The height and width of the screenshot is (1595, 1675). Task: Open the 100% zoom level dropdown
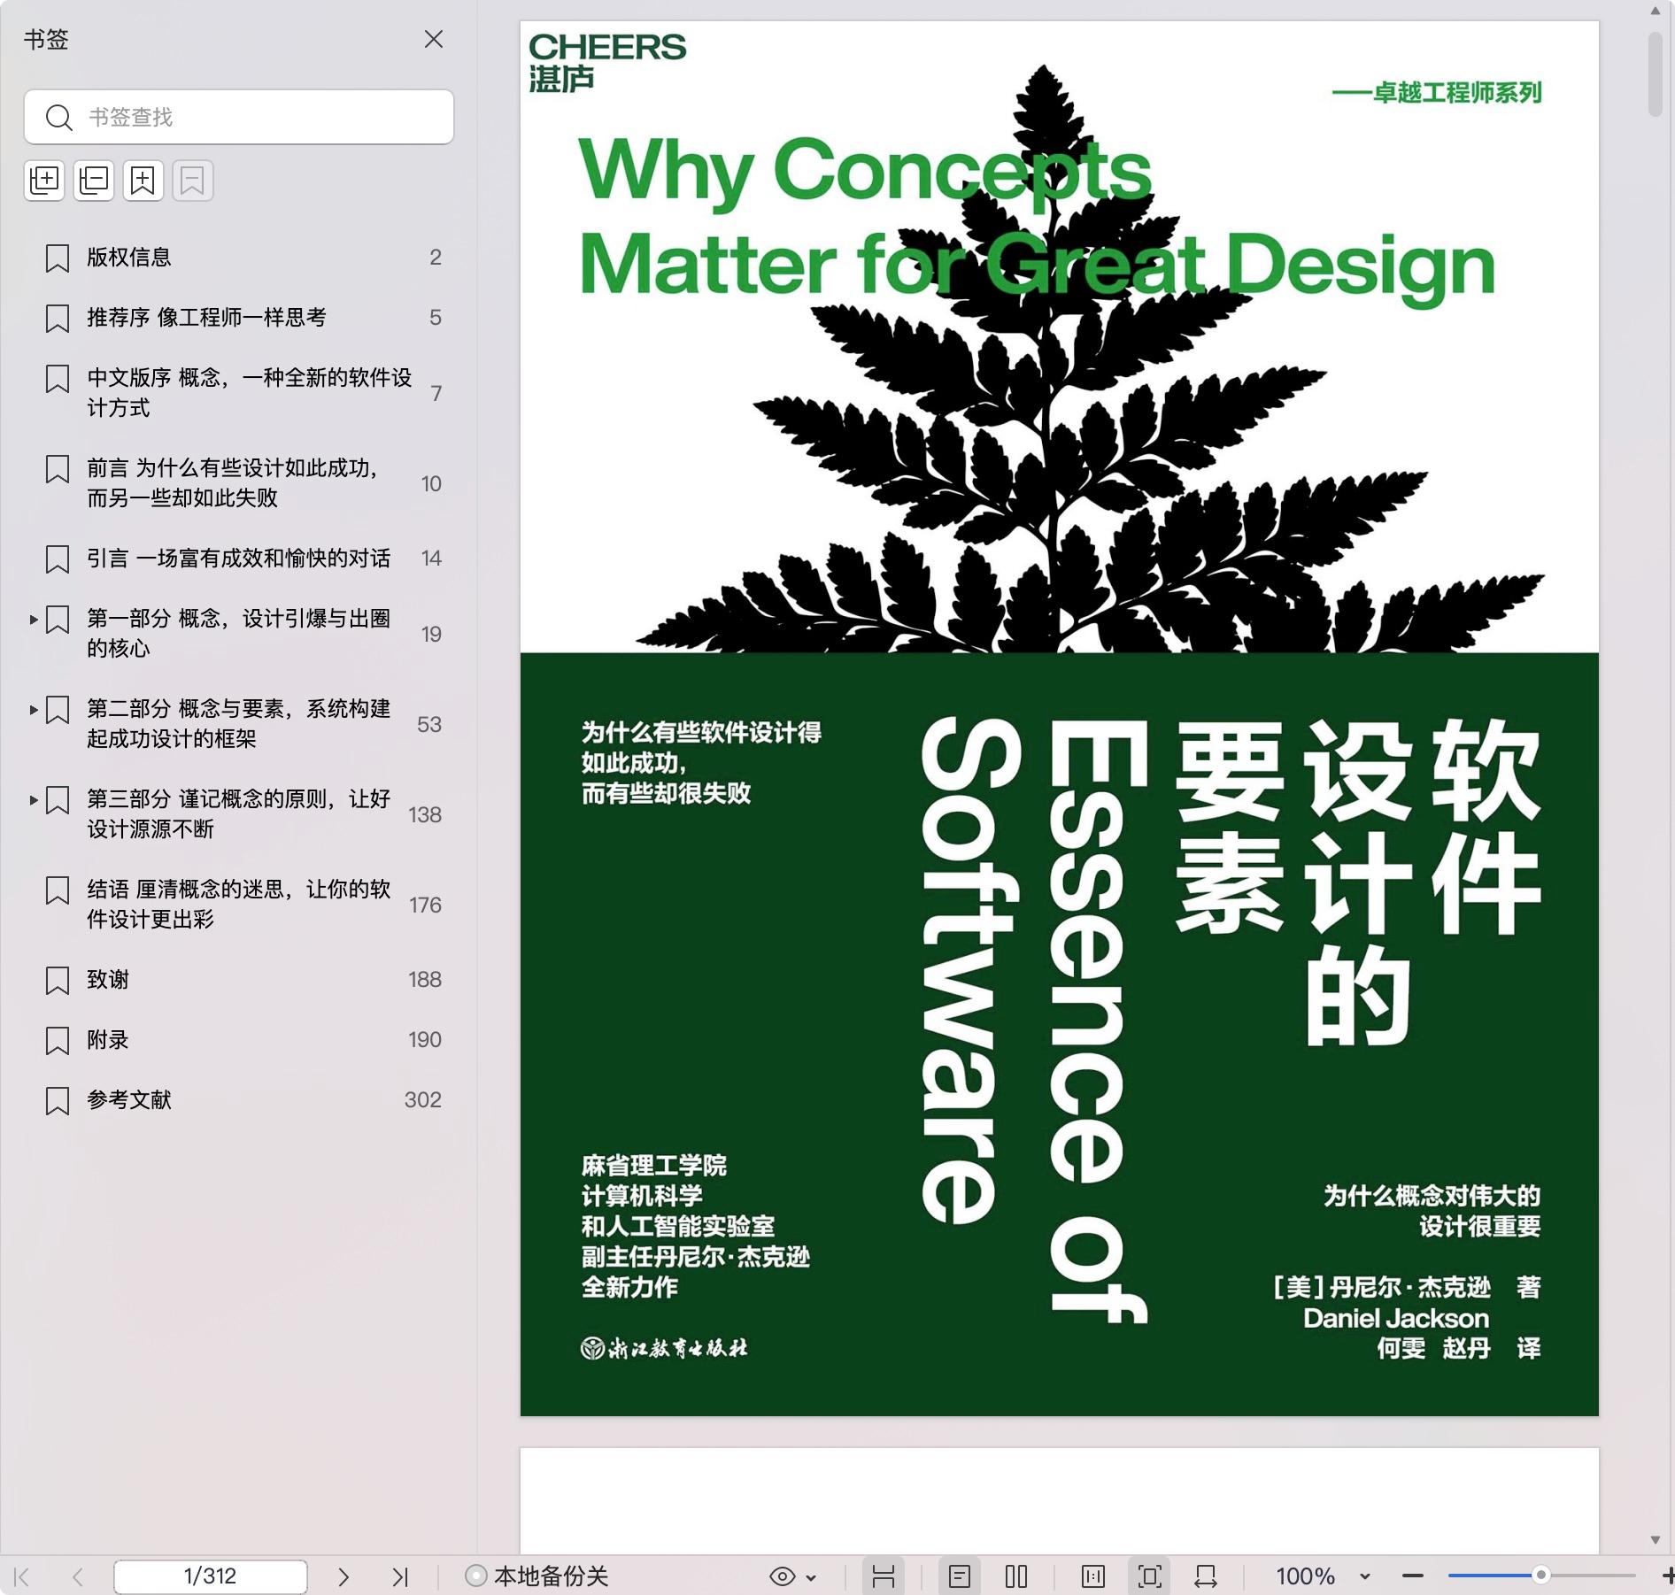(x=1364, y=1576)
